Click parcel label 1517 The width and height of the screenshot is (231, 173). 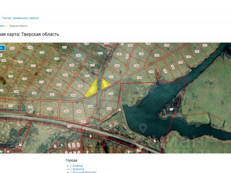(x=10, y=106)
